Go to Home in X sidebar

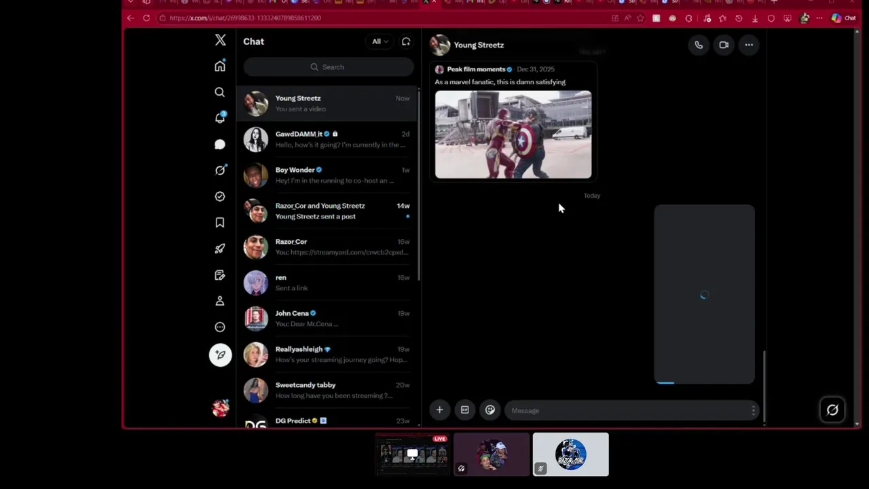click(x=220, y=66)
